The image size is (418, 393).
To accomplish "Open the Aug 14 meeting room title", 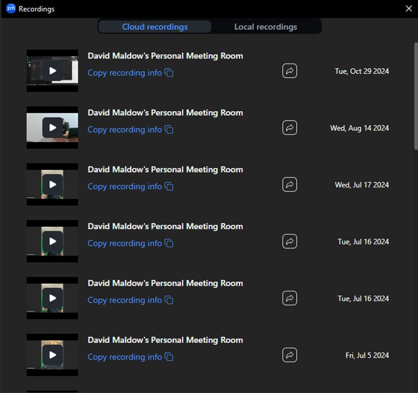I will coord(165,113).
